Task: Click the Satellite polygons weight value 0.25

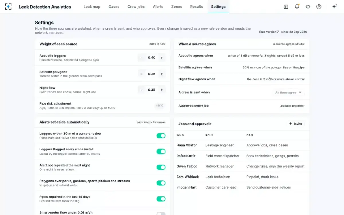Action: [152, 74]
